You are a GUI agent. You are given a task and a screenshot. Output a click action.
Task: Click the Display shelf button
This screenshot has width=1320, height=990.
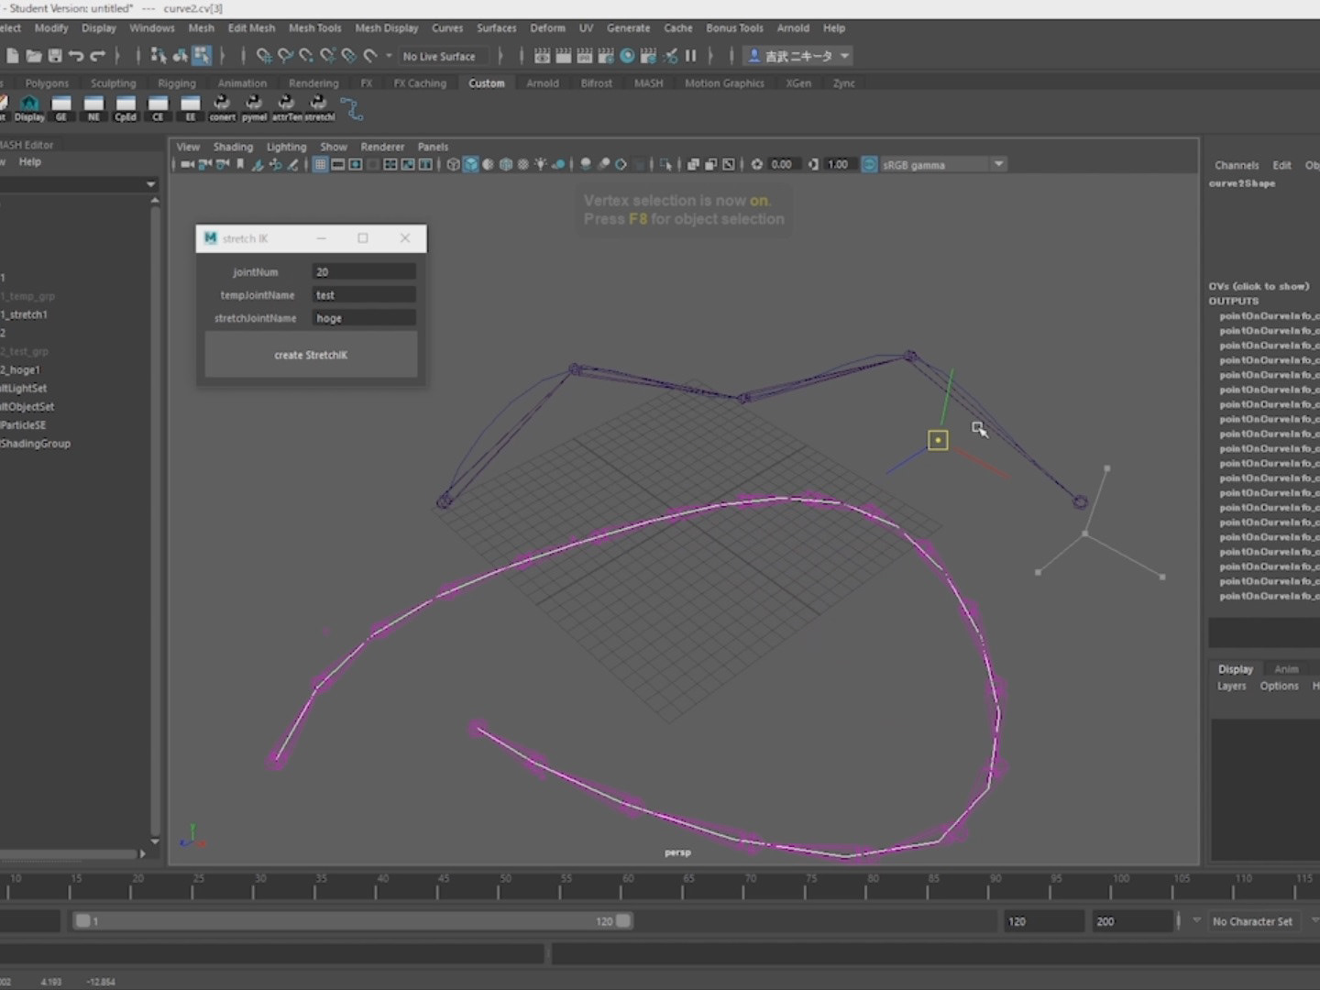coord(29,108)
